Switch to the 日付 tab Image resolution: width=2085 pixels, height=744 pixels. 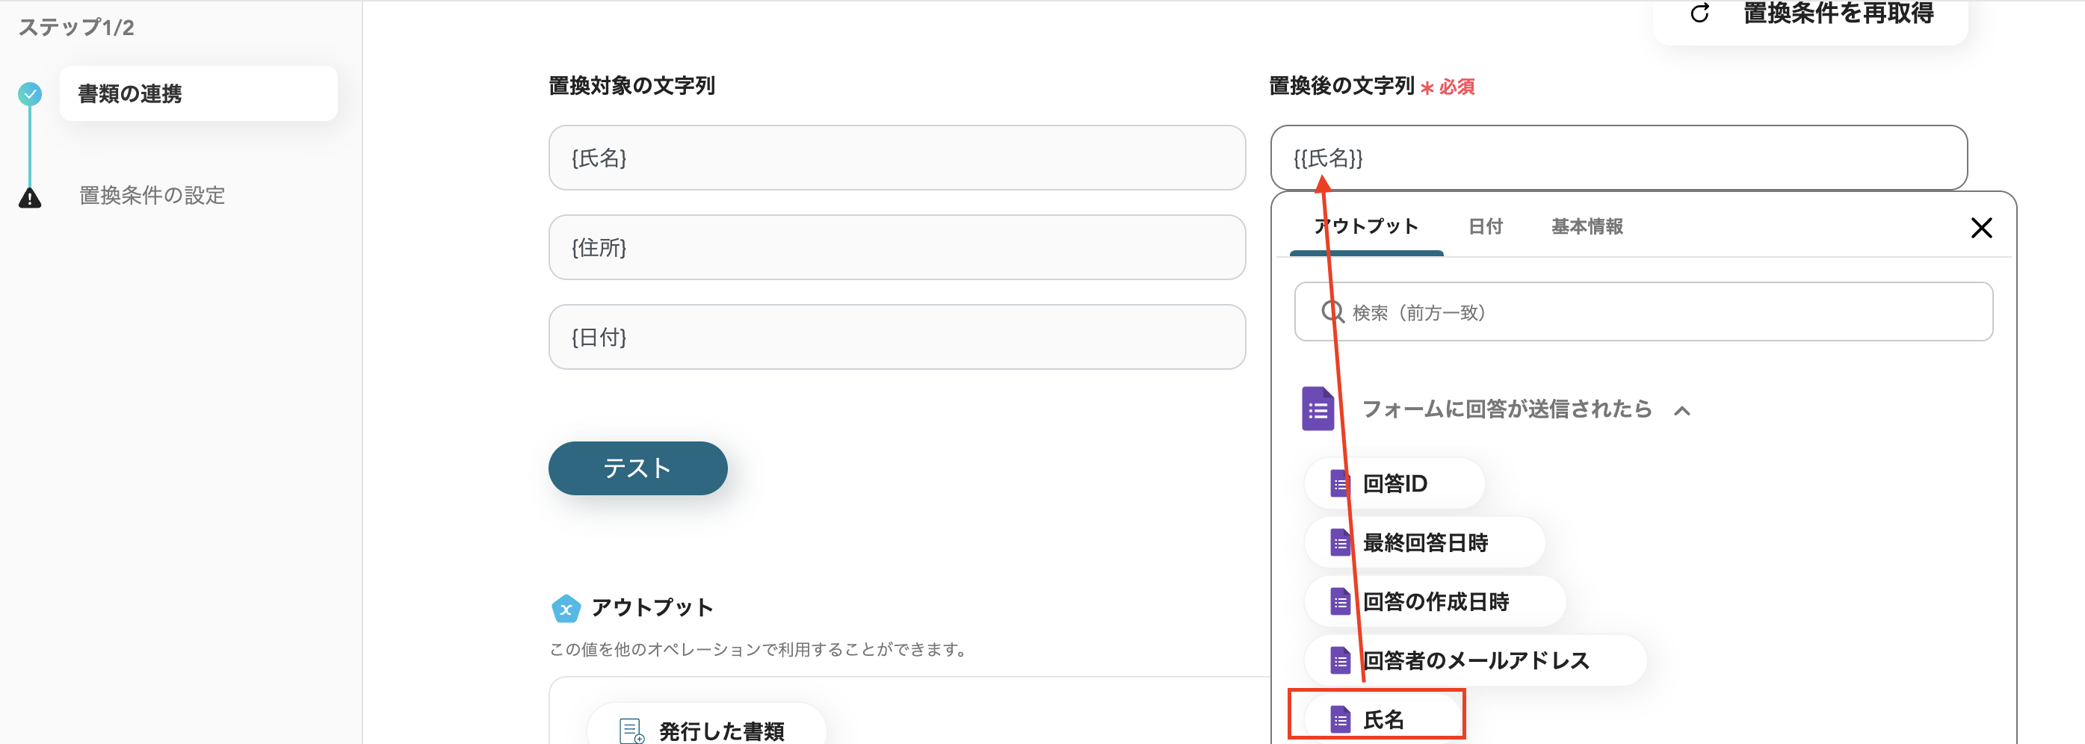[1486, 227]
